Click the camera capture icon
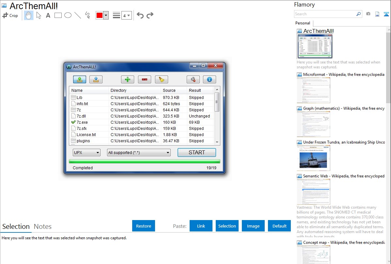391x264 pixels. [368, 14]
